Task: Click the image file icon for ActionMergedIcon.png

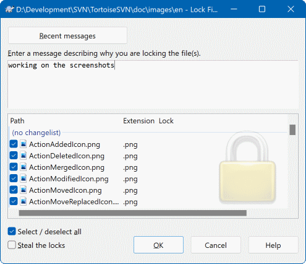Action: [x=23, y=167]
